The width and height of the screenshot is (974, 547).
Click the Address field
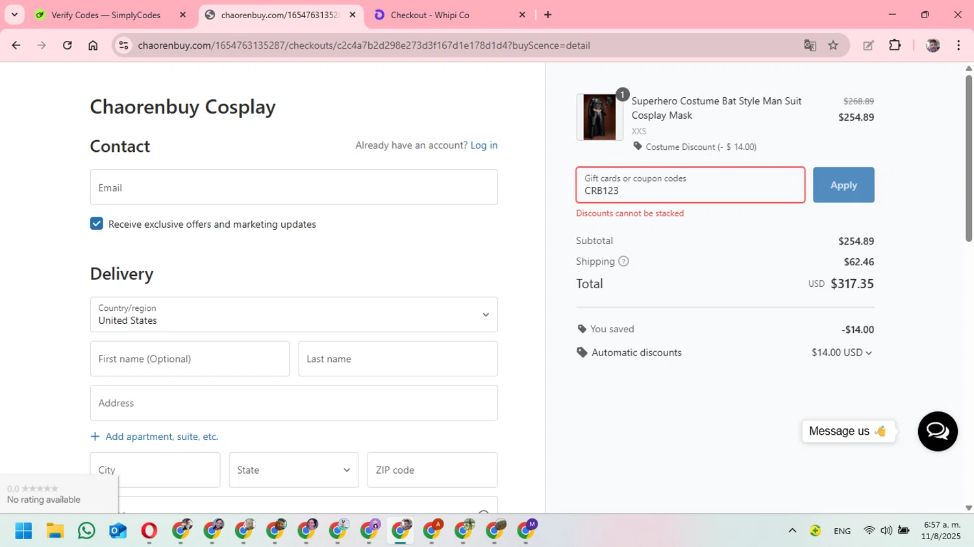(x=294, y=403)
